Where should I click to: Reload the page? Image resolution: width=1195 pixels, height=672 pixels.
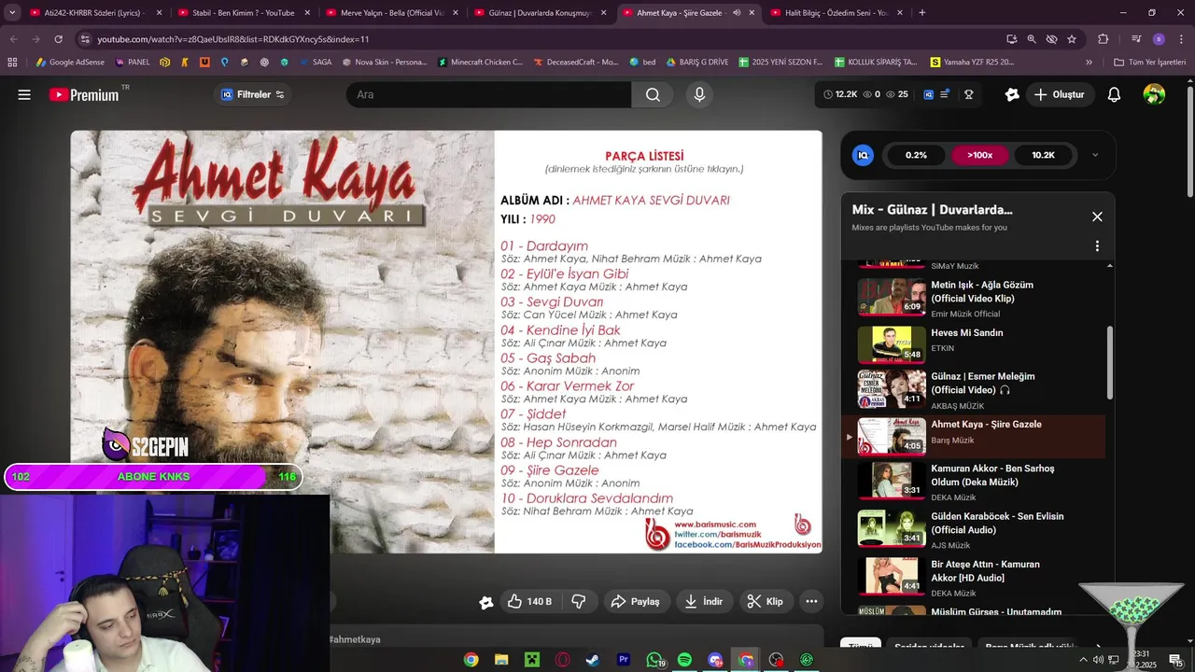58,39
